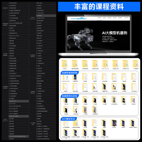Select the highlighted A. OpenCV入门 table row
142x142 pixels.
pos(19,101)
